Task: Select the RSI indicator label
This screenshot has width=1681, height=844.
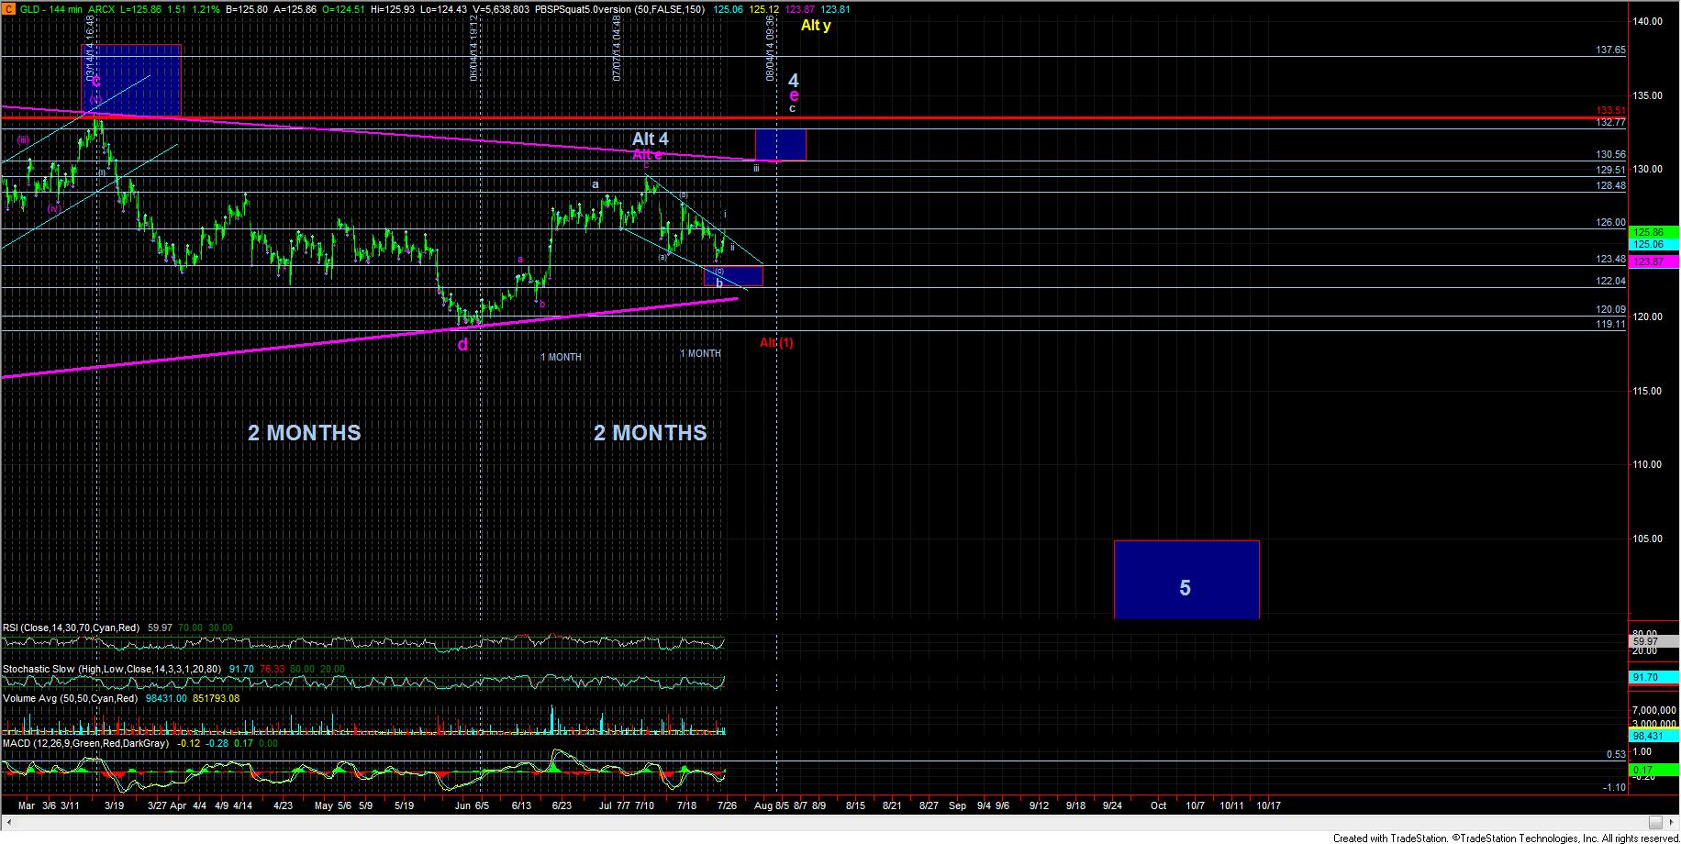Action: point(71,627)
